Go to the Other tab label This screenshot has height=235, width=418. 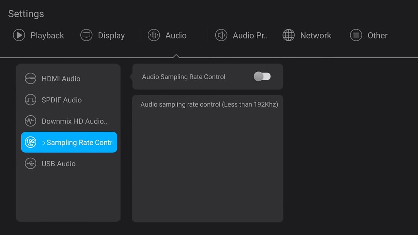tap(378, 36)
